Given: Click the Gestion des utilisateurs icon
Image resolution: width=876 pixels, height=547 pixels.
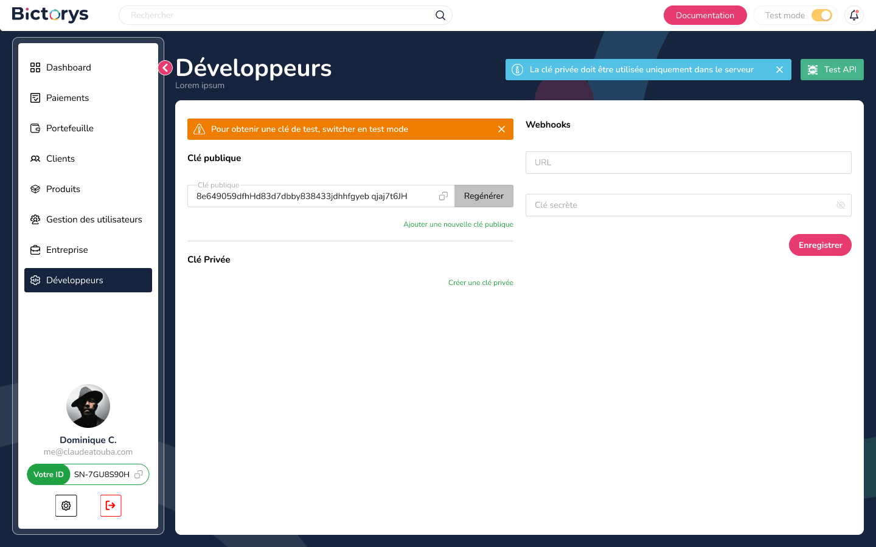Looking at the screenshot, I should [x=35, y=219].
